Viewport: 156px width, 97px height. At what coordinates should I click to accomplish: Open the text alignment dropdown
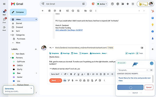tap(89, 74)
